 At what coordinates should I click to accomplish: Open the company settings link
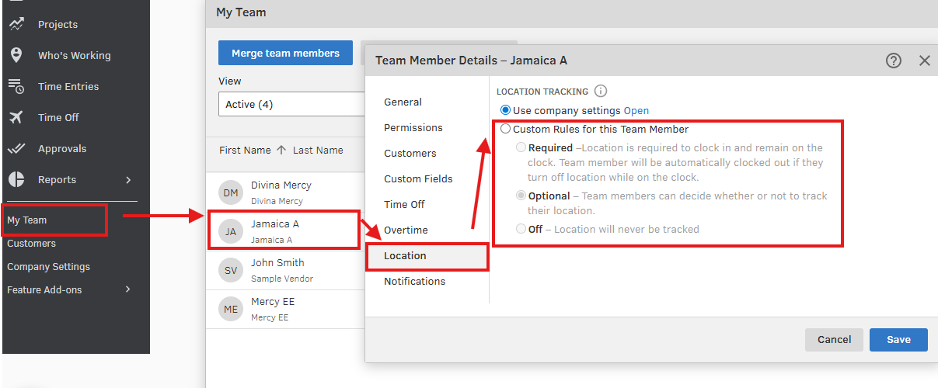point(636,111)
